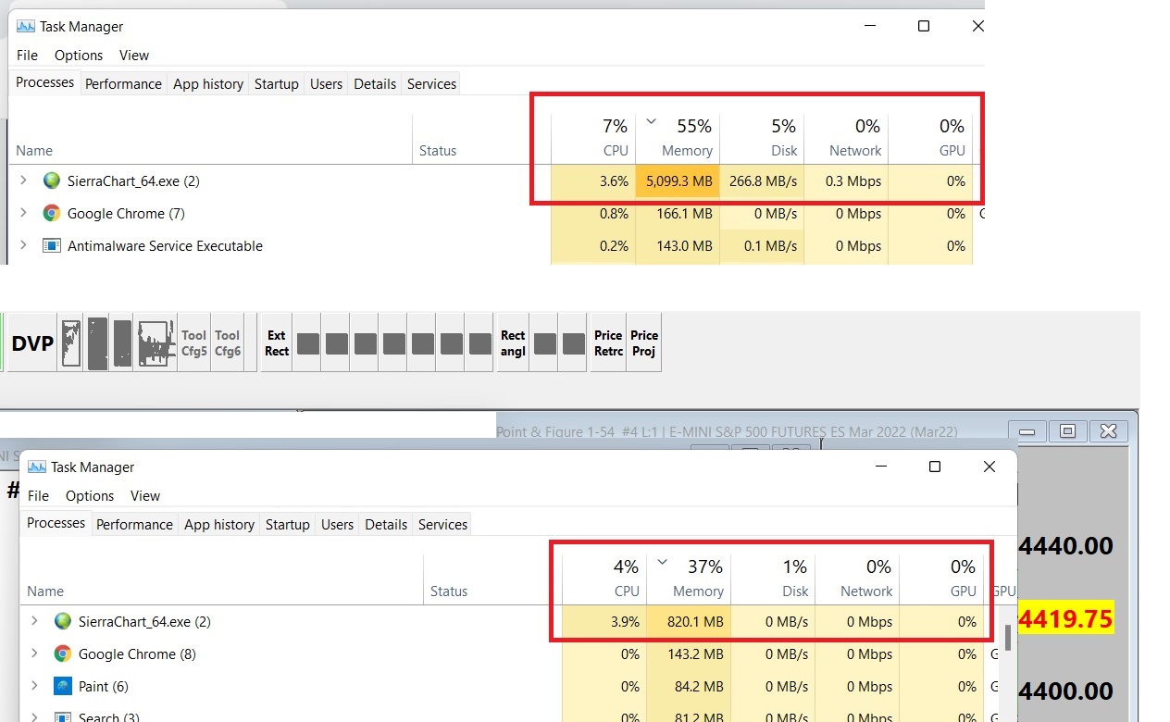Click the Paint (6) process icon

pyautogui.click(x=63, y=687)
